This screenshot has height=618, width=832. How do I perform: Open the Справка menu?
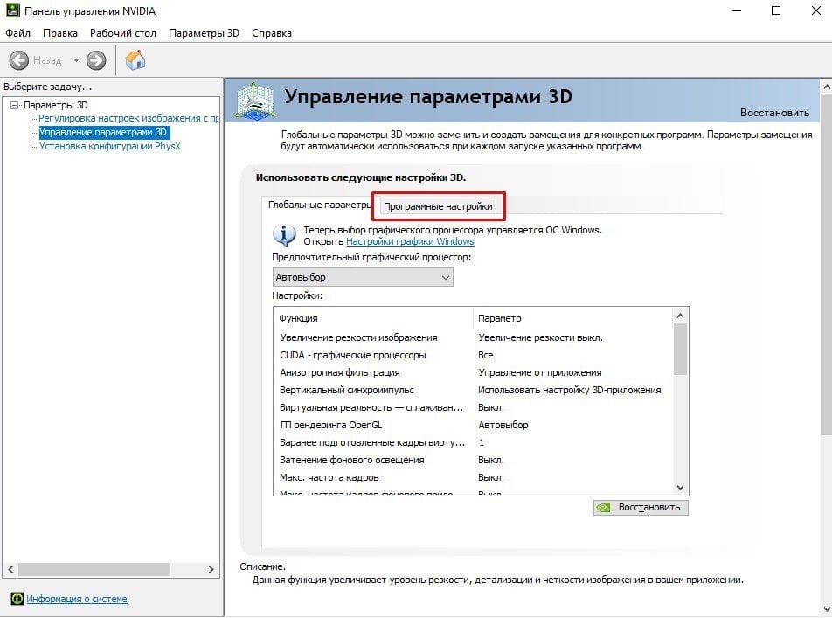point(272,33)
